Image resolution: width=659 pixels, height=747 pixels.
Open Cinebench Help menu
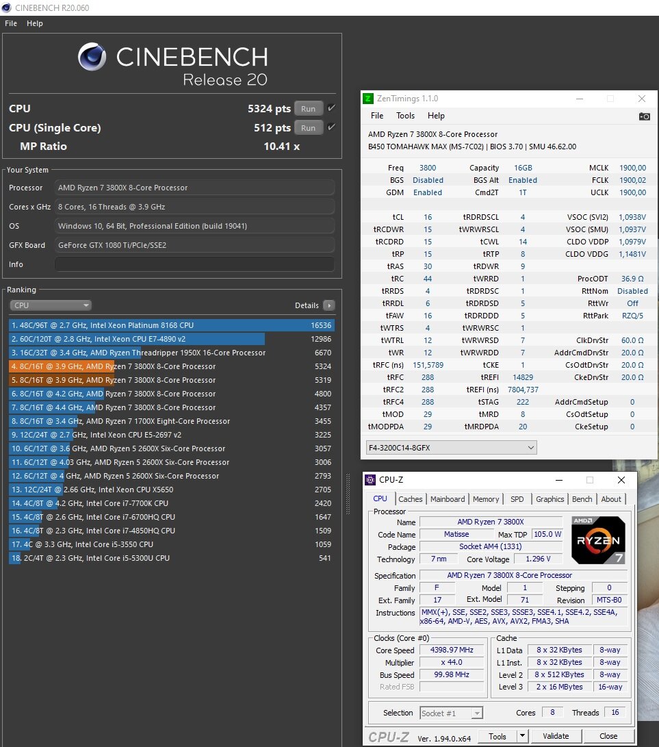click(35, 23)
